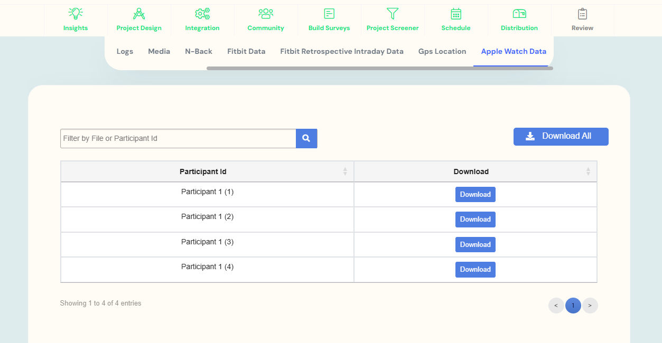The width and height of the screenshot is (662, 343).
Task: Select the Participant 1 (1) cell
Action: tap(207, 194)
